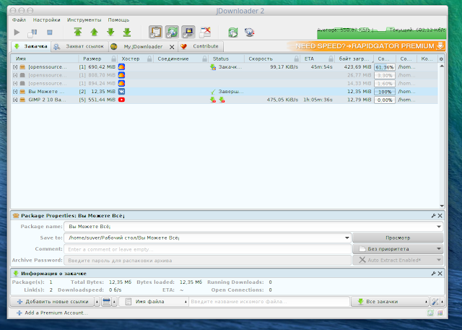The width and height of the screenshot is (462, 330).
Task: Close the My.JDownloader tab
Action: pos(172,47)
